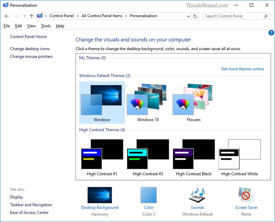
Task: Open the Screen Saver link
Action: click(x=246, y=208)
